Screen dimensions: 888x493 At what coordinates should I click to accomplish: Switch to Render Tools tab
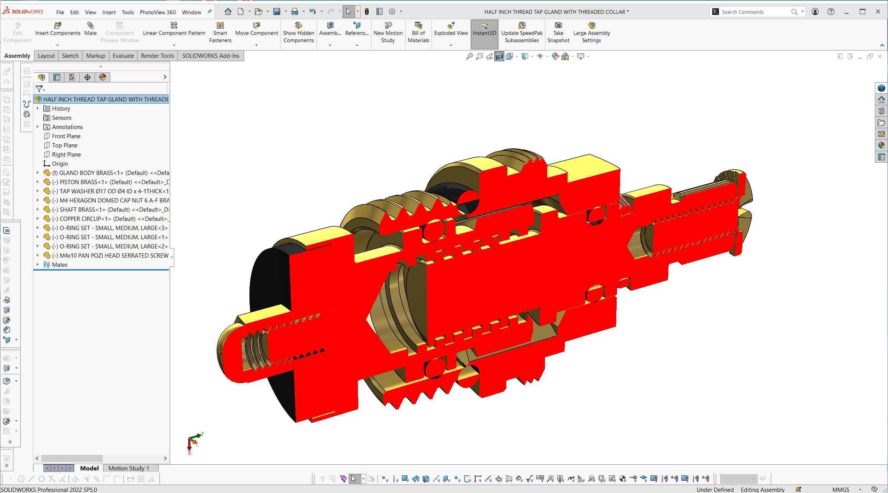[157, 56]
